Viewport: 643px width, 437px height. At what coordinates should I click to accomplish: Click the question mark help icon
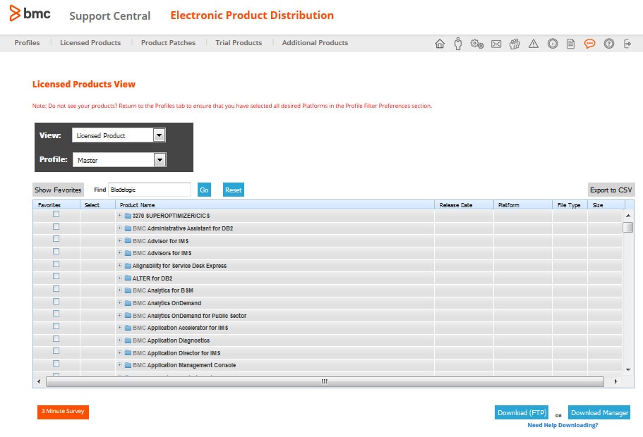tap(609, 44)
